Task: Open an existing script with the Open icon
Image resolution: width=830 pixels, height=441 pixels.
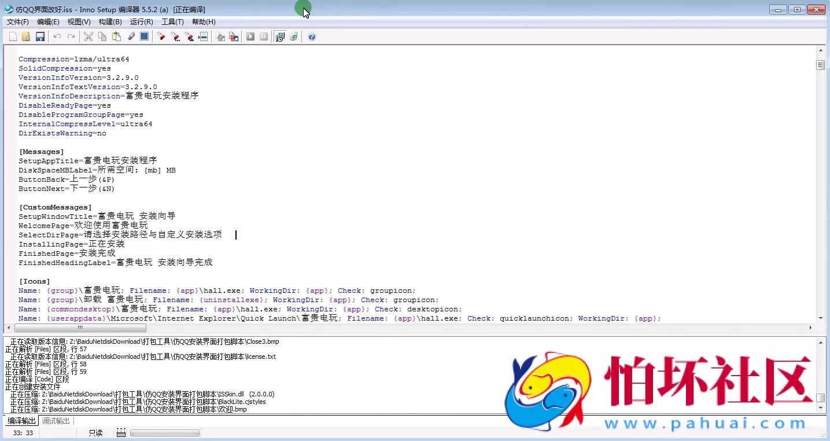Action: [x=26, y=36]
